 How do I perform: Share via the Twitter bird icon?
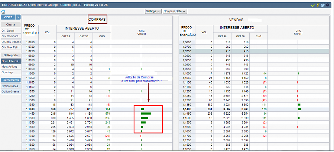click(x=323, y=5)
